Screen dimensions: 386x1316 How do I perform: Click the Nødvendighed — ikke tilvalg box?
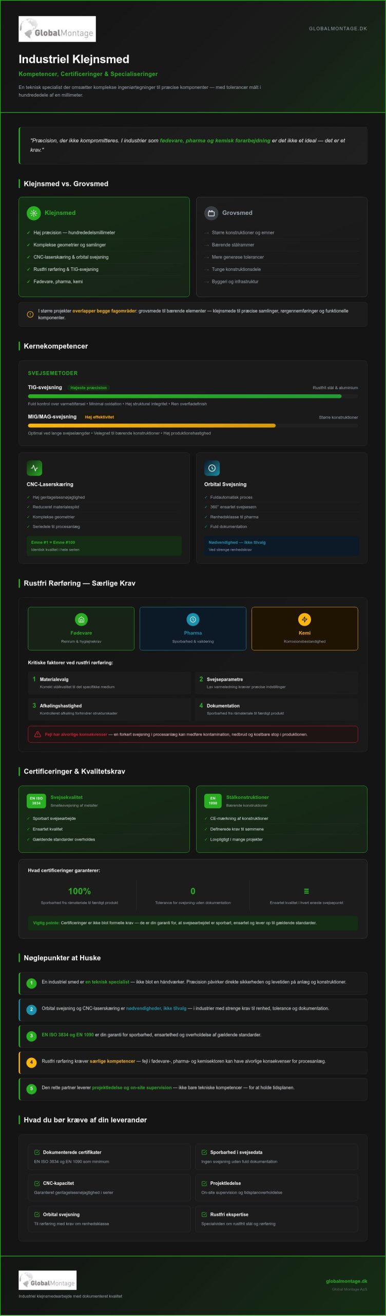[x=282, y=546]
